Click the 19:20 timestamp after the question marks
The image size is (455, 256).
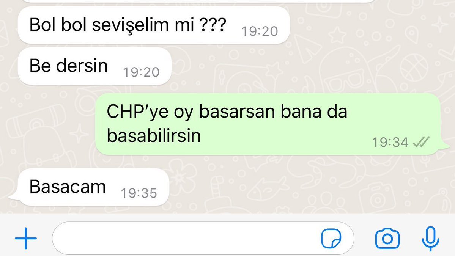[x=260, y=31]
